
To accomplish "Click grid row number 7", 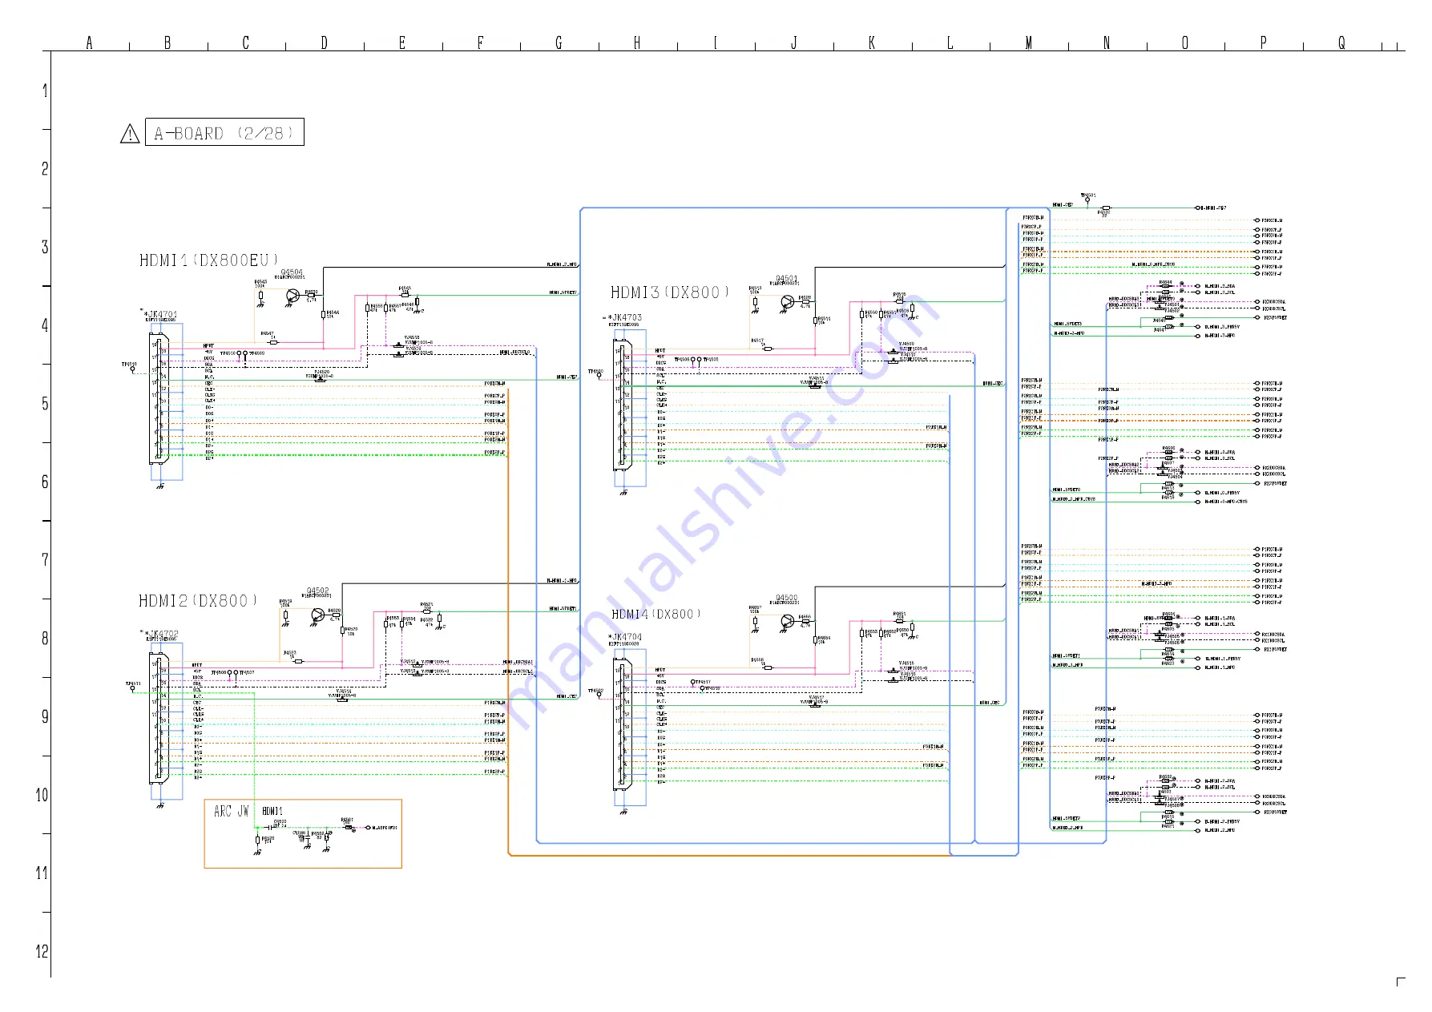I will click(x=46, y=560).
